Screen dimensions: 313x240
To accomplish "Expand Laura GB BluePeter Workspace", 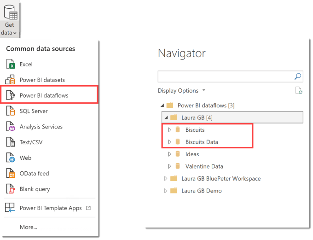I will click(x=166, y=179).
